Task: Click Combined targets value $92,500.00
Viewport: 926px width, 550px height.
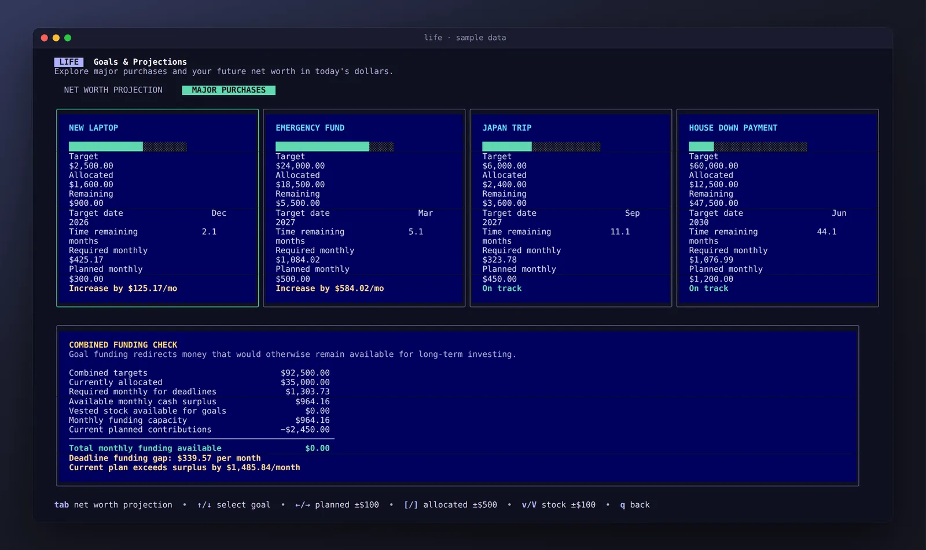Action: click(x=305, y=374)
